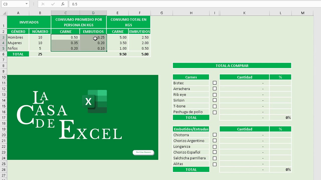Select column D header

tap(93, 13)
